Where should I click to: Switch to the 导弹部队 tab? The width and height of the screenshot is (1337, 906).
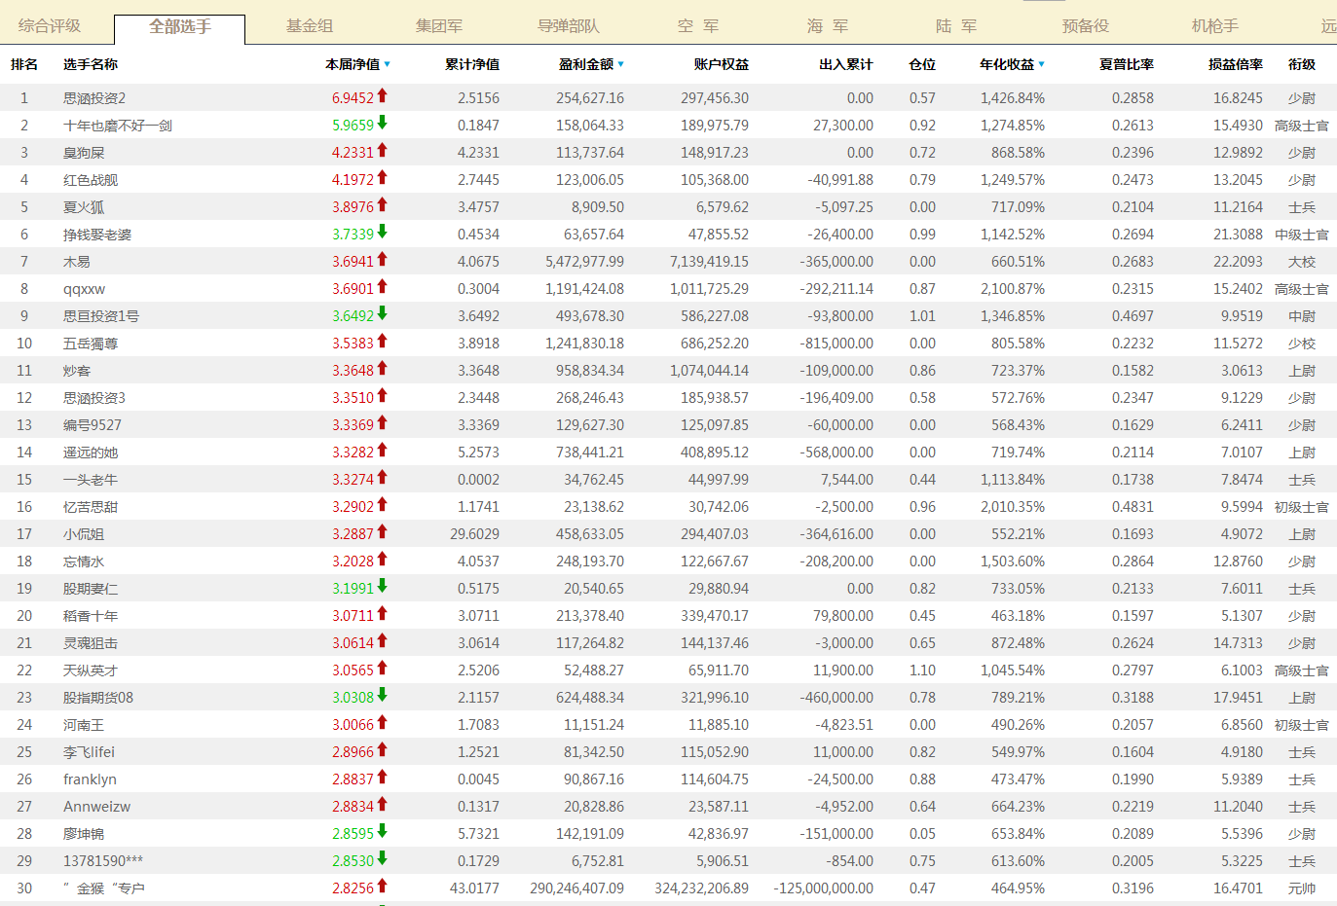(x=569, y=26)
